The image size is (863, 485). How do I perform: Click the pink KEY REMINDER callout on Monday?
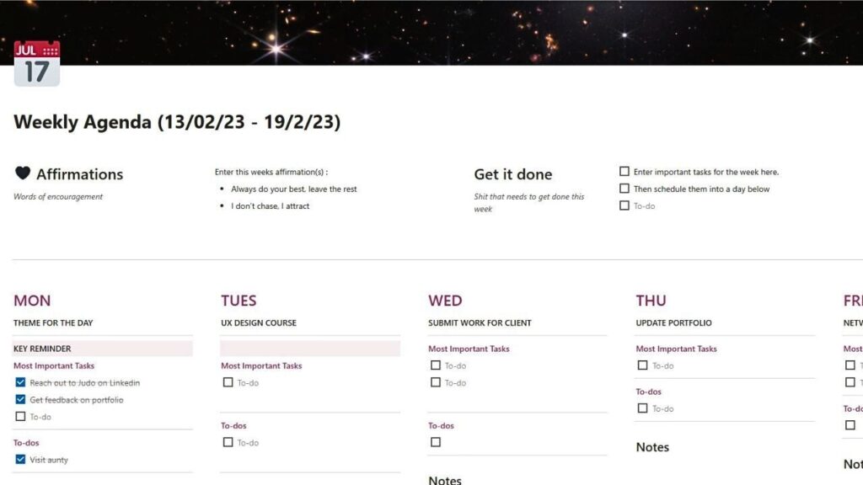(103, 349)
